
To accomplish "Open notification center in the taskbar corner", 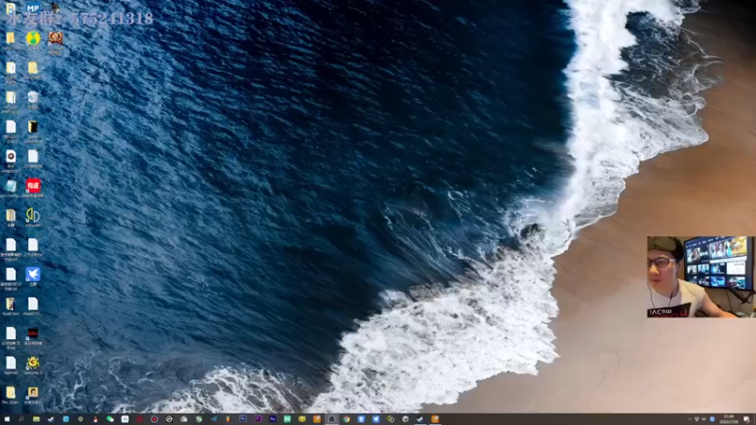I will pyautogui.click(x=747, y=419).
